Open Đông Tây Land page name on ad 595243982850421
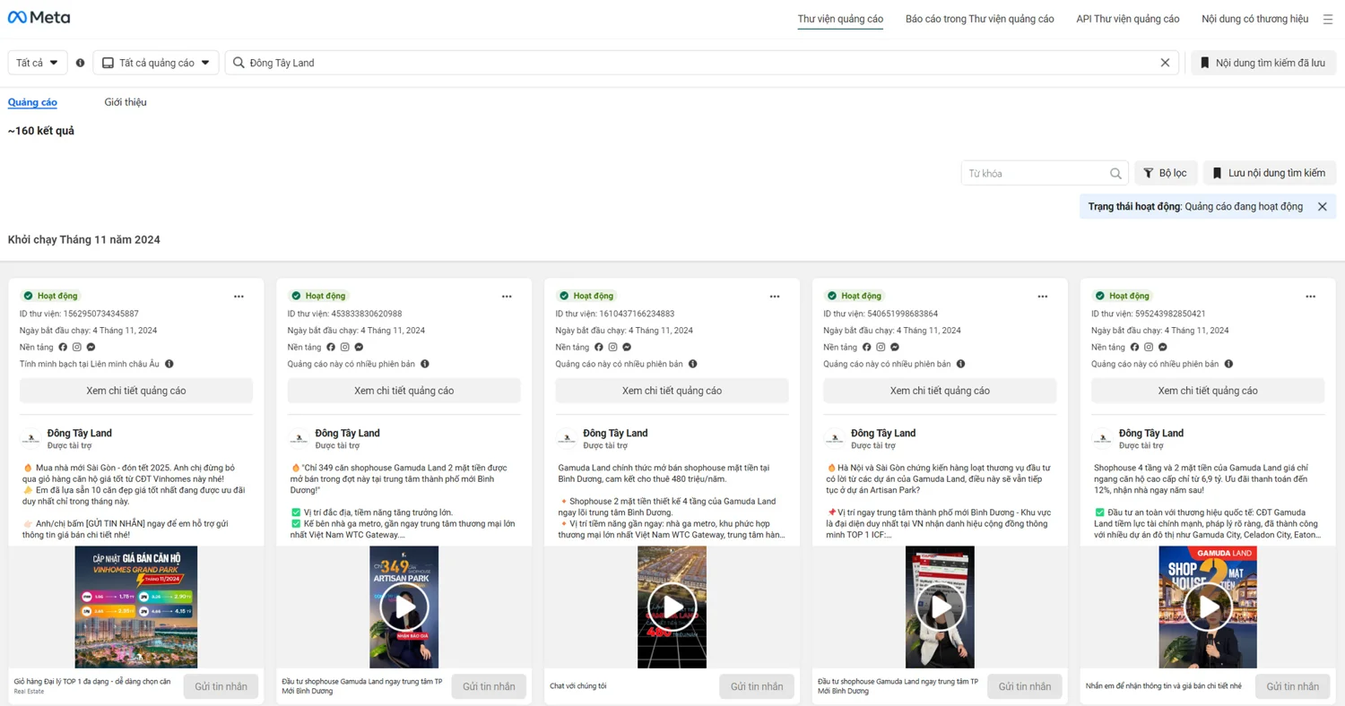1345x706 pixels. pyautogui.click(x=1151, y=434)
